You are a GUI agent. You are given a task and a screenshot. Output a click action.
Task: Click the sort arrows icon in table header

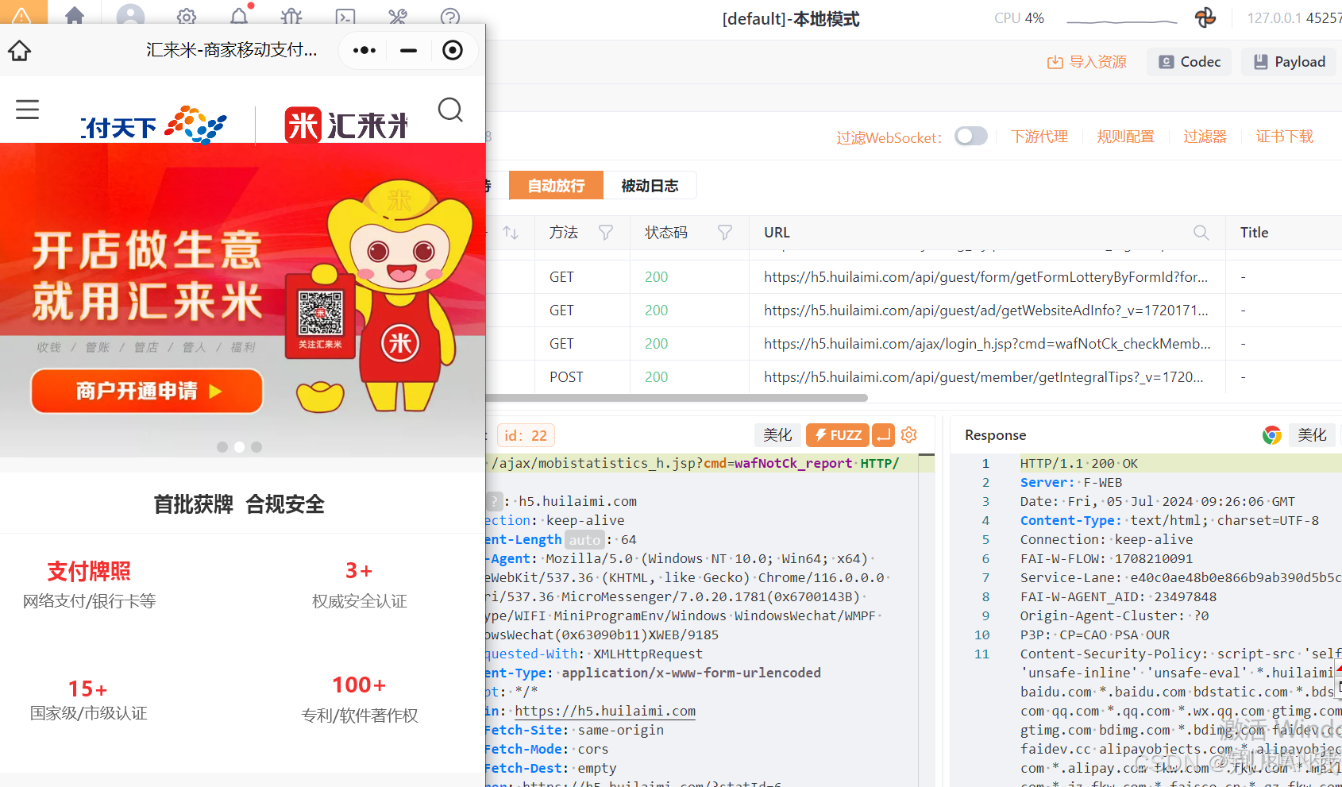coord(511,233)
